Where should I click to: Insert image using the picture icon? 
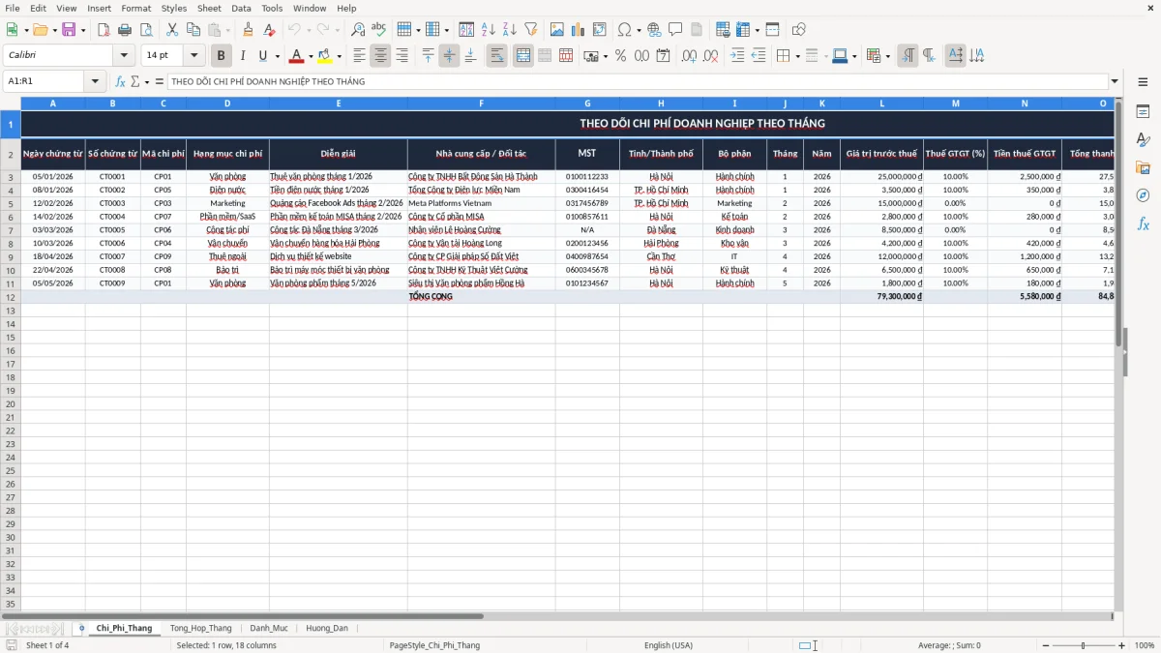pyautogui.click(x=557, y=30)
